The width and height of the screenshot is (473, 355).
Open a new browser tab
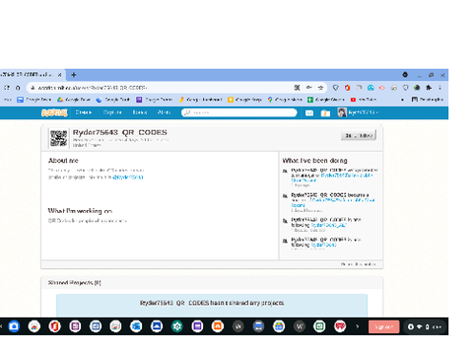click(74, 75)
